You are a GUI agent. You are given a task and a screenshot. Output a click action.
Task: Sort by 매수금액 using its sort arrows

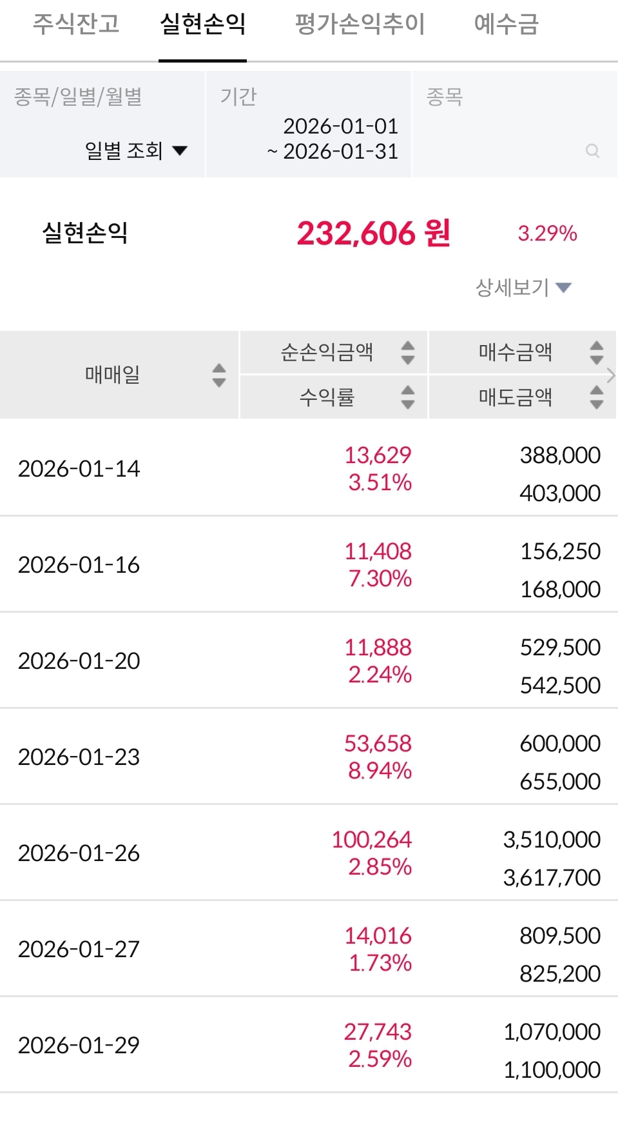tap(596, 352)
